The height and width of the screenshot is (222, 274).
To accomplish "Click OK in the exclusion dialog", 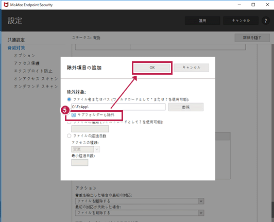I will point(152,67).
